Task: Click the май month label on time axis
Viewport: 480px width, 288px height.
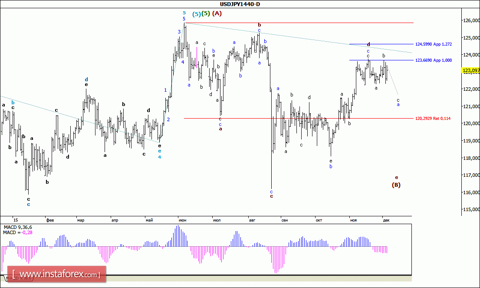Action: (x=149, y=220)
